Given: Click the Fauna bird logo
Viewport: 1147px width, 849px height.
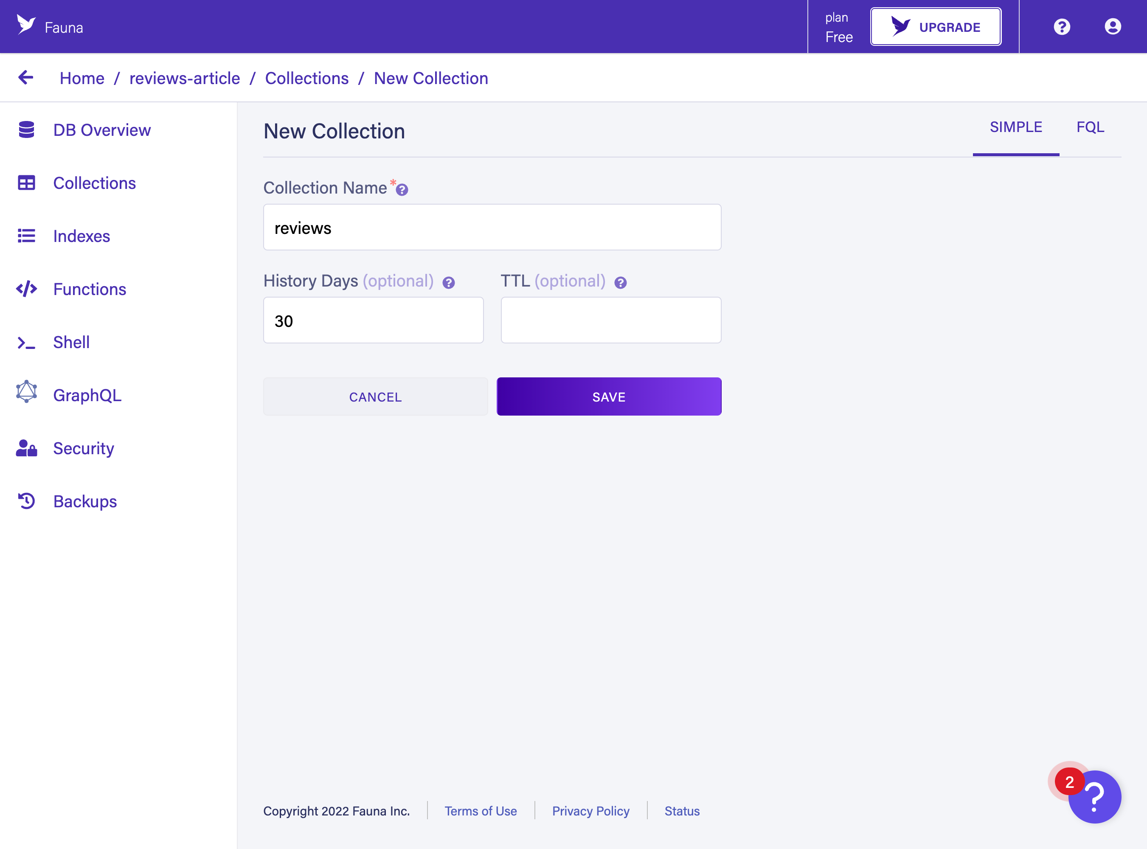Looking at the screenshot, I should point(26,25).
